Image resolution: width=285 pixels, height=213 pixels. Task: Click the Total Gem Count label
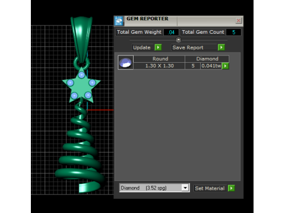(203, 32)
